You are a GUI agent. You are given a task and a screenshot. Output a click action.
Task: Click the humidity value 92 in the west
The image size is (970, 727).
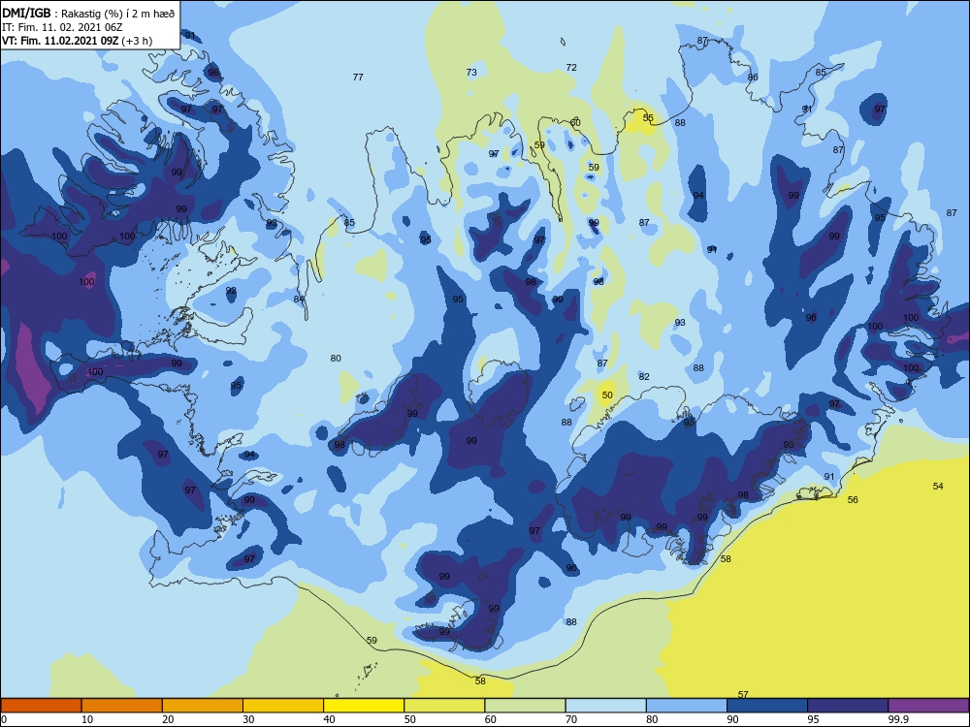click(231, 291)
